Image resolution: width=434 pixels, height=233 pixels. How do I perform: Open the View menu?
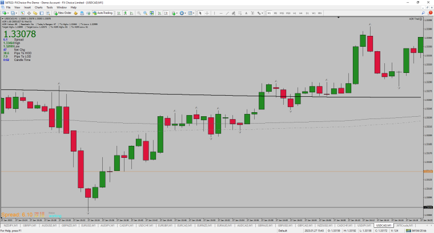coord(17,7)
